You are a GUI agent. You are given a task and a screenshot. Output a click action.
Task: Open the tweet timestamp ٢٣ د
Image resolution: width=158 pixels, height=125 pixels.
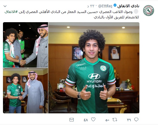tap(91, 6)
